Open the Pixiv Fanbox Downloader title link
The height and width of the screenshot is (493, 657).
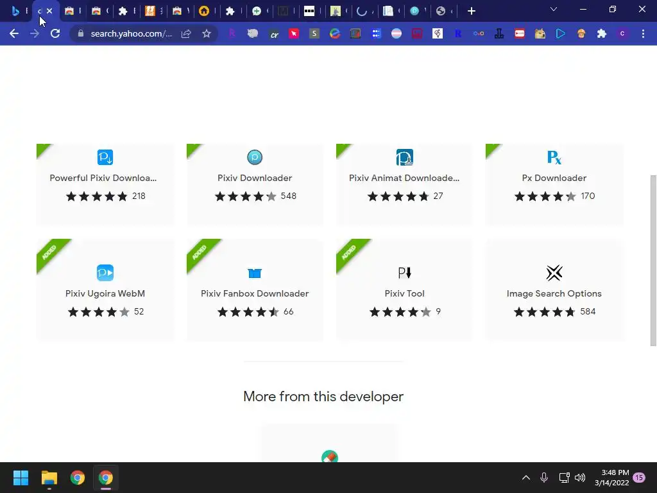[255, 293]
